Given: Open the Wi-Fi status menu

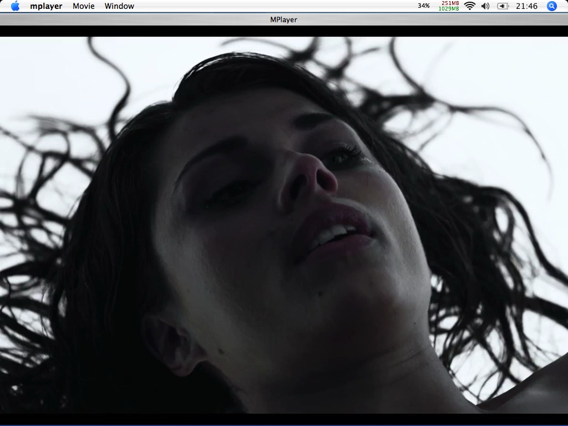Looking at the screenshot, I should 470,6.
